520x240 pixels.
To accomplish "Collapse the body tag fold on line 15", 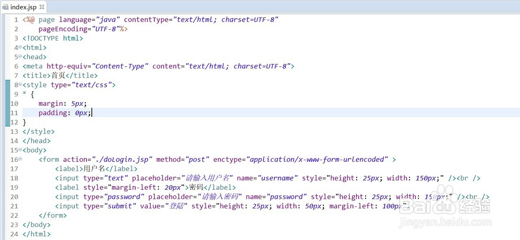I will click(x=21, y=149).
